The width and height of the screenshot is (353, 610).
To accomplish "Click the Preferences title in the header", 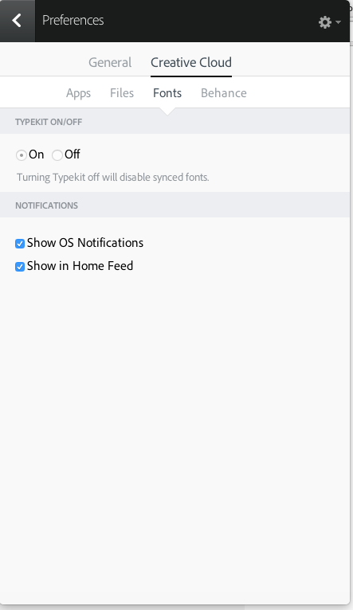I will pyautogui.click(x=73, y=20).
